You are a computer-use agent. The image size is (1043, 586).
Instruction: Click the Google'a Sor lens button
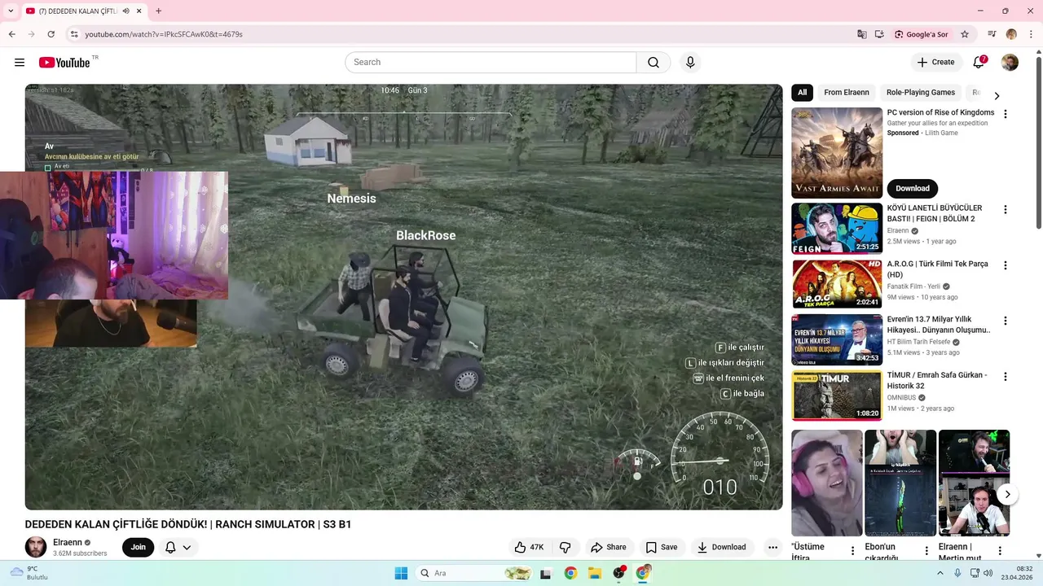(922, 34)
